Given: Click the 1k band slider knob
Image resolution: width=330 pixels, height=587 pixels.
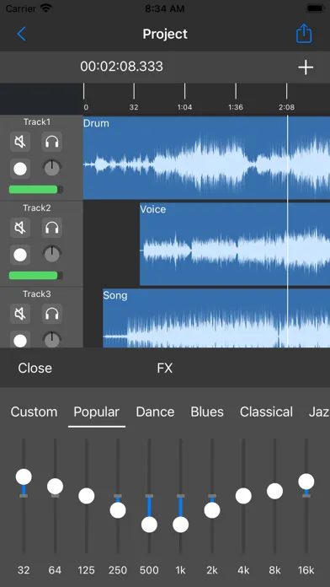Looking at the screenshot, I should click(180, 525).
